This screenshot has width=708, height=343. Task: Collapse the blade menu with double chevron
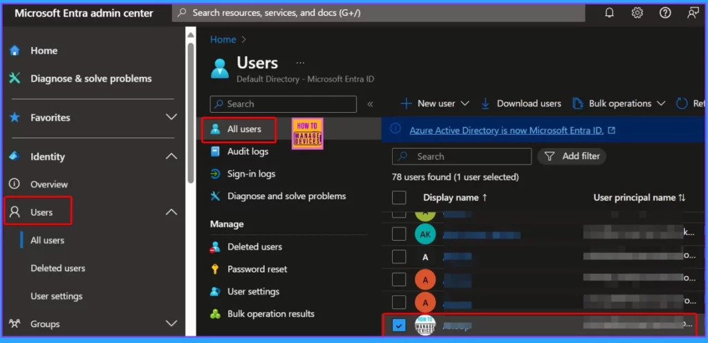(x=371, y=104)
